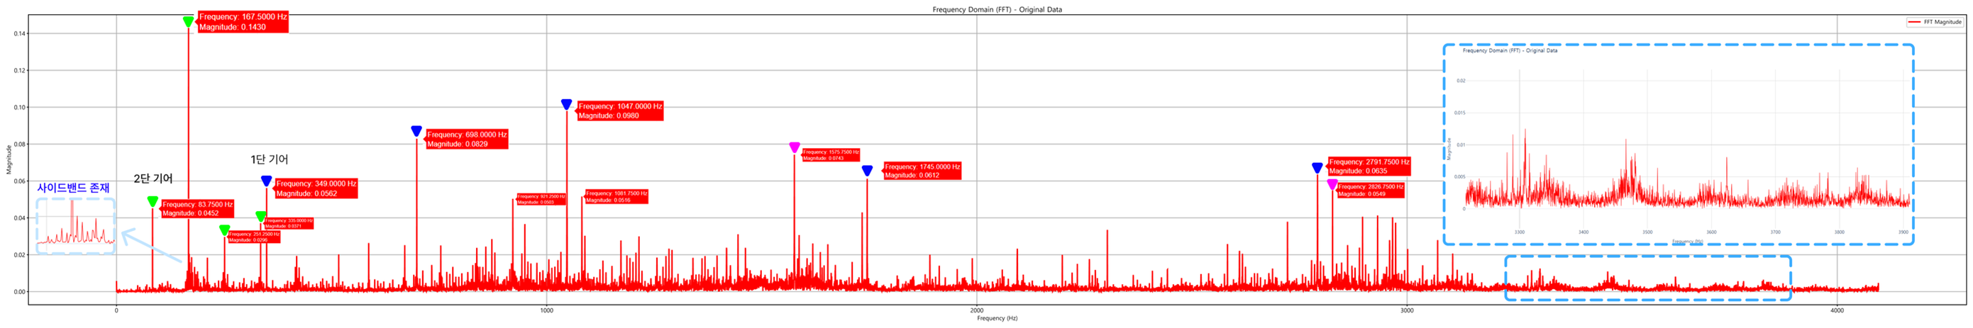Image resolution: width=1973 pixels, height=328 pixels.
Task: Click the 'Frequency Domain (FFT) - Original Data' chart title
Action: click(997, 10)
